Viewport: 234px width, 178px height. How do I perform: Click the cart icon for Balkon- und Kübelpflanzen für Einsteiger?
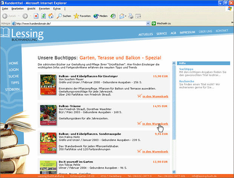140,96
